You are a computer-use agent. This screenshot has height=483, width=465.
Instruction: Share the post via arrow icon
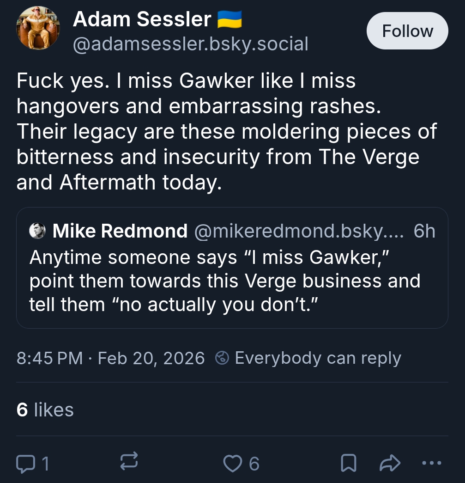(x=389, y=463)
